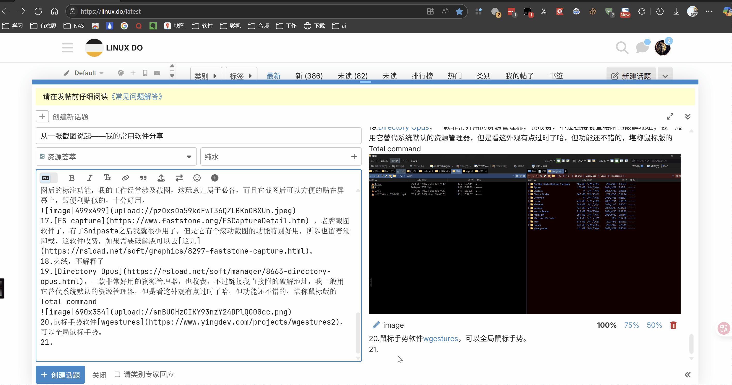The width and height of the screenshot is (732, 385).
Task: Expand composer to fullscreen
Action: tap(670, 116)
